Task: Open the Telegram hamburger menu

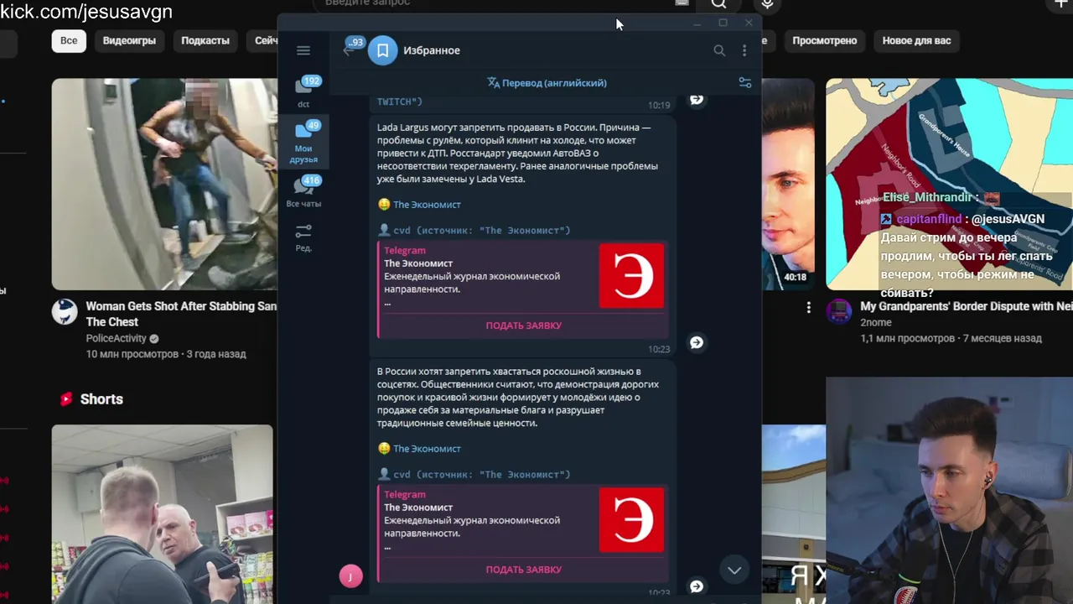Action: click(x=303, y=50)
